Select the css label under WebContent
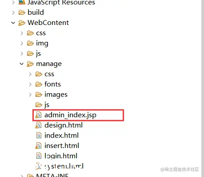 coord(41,33)
